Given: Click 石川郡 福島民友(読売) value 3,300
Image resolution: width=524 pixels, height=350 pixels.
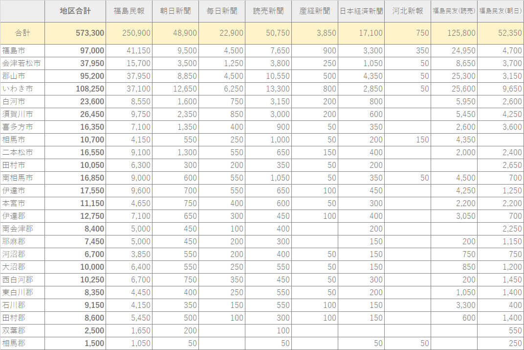Looking at the screenshot, I should click(454, 305).
